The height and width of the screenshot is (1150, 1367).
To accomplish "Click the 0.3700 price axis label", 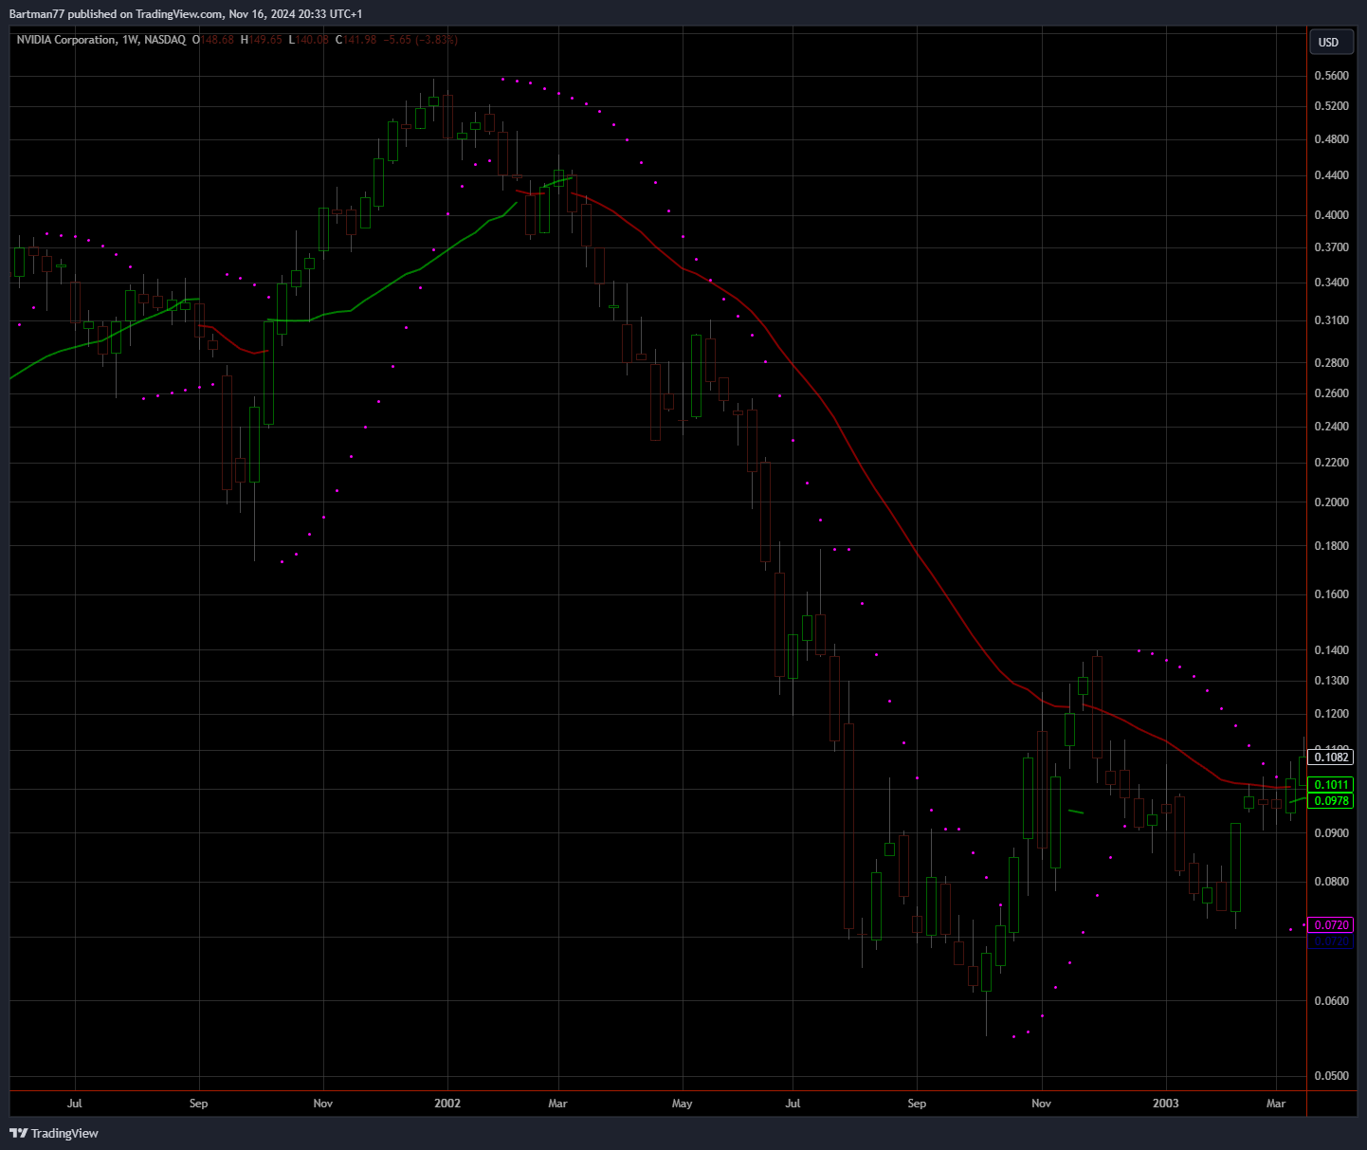I will pyautogui.click(x=1332, y=247).
